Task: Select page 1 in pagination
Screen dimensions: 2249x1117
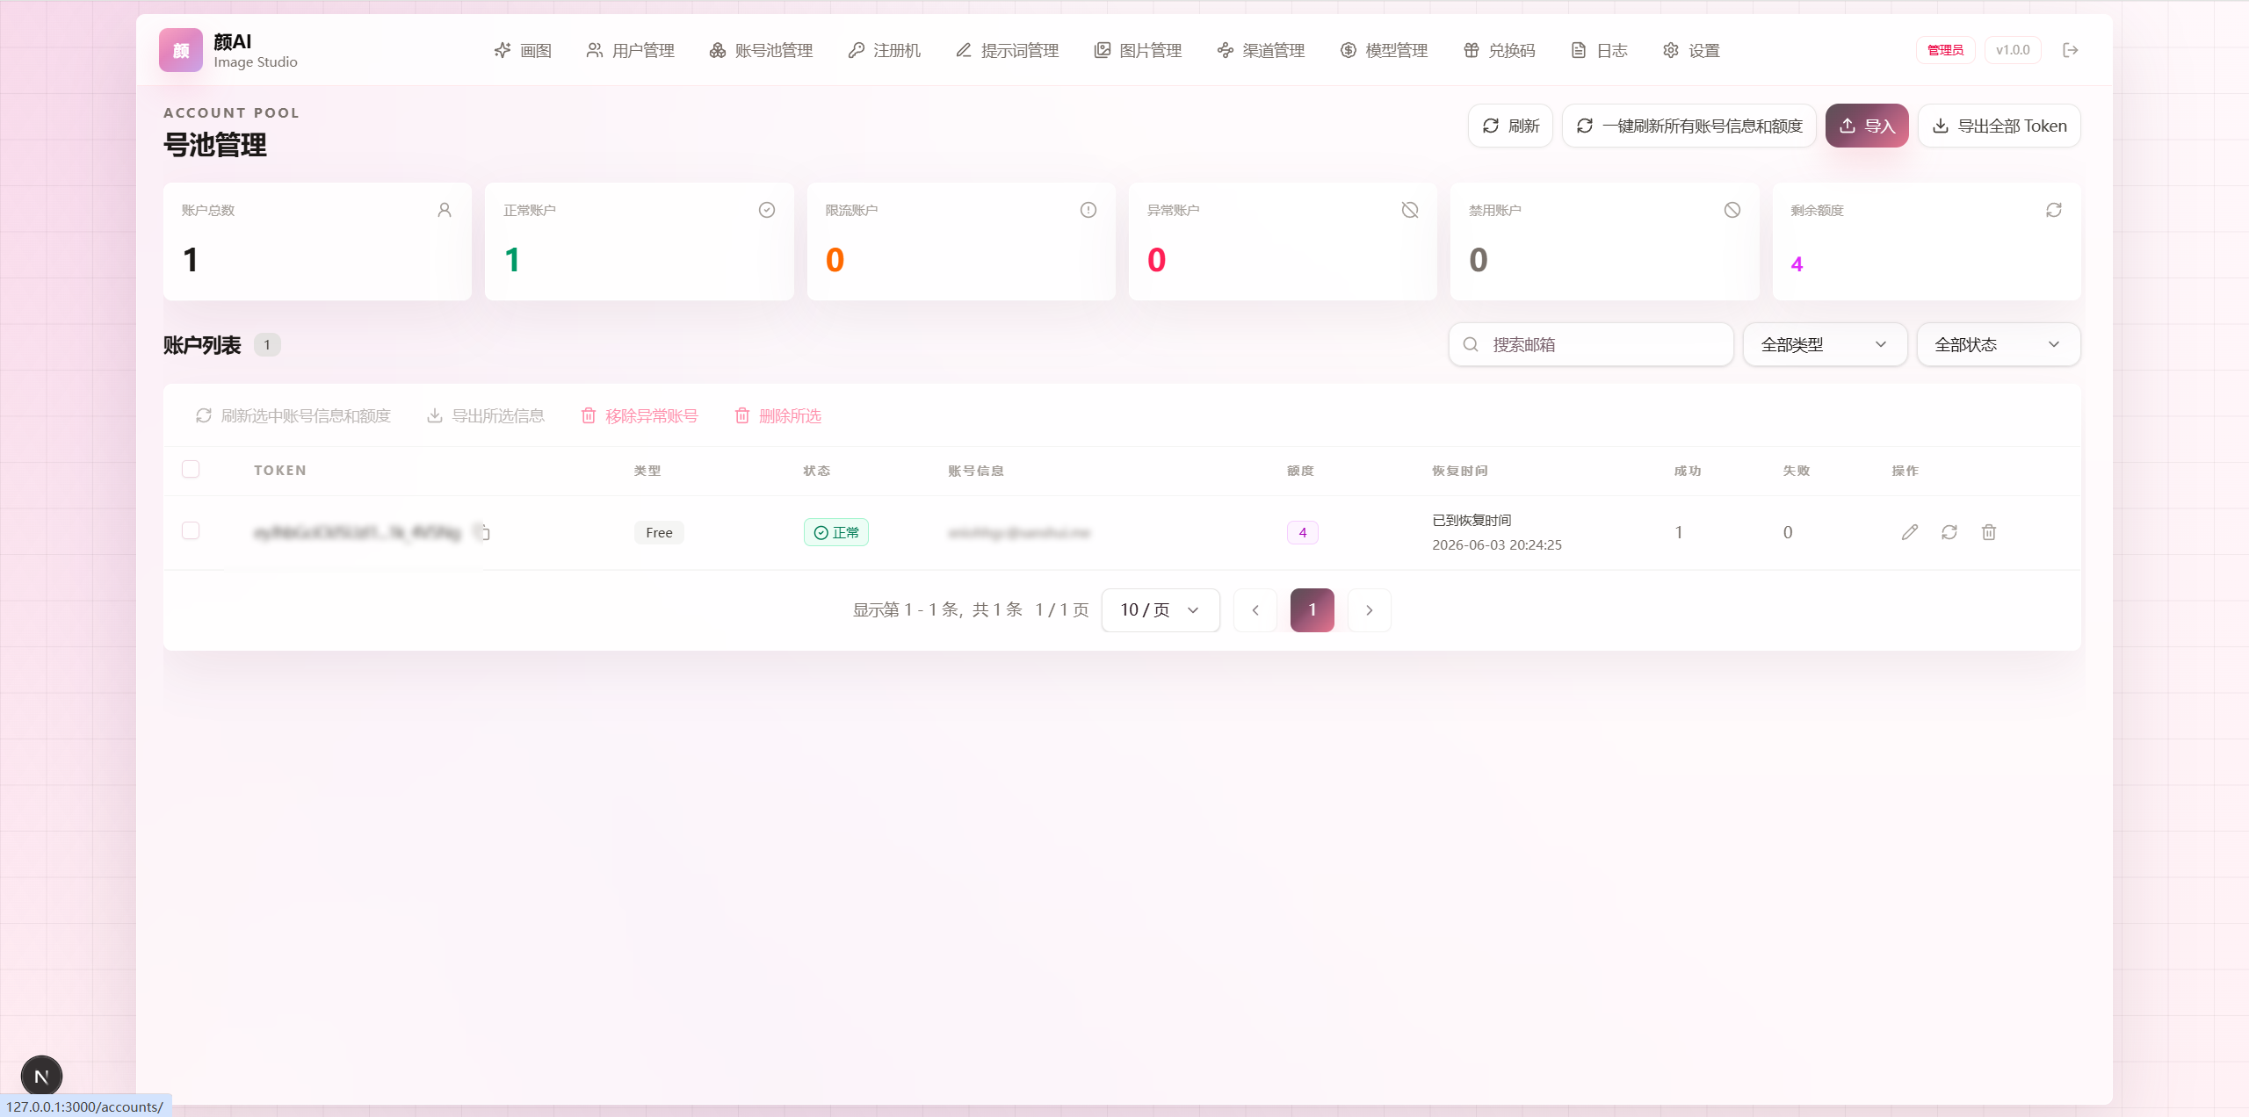Action: click(x=1313, y=609)
